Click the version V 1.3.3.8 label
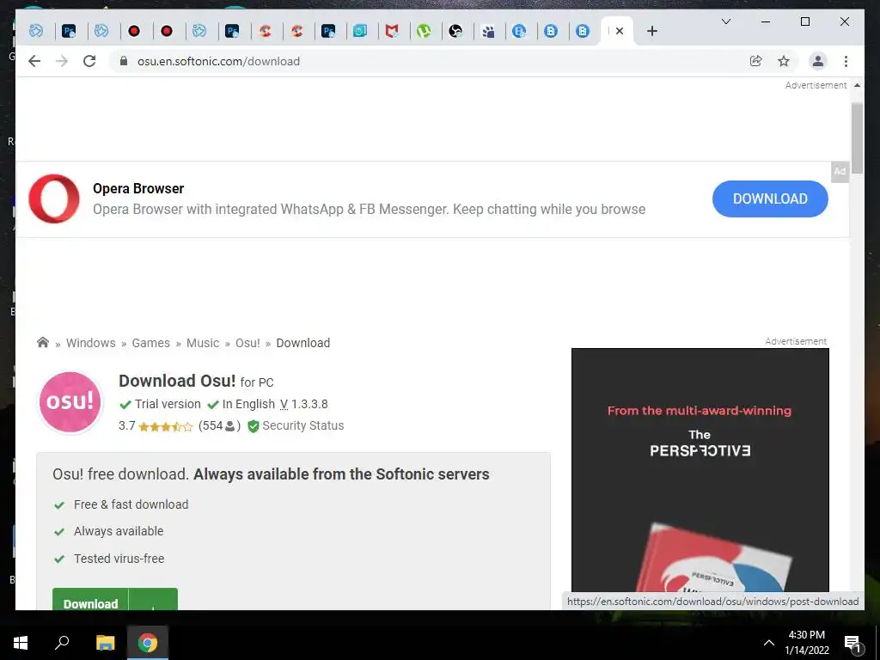The width and height of the screenshot is (880, 660). [x=303, y=404]
